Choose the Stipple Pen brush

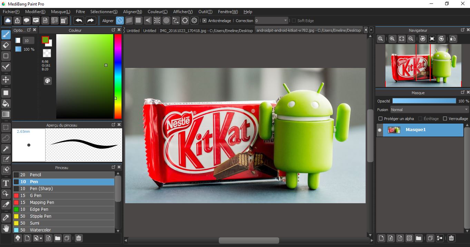64,216
